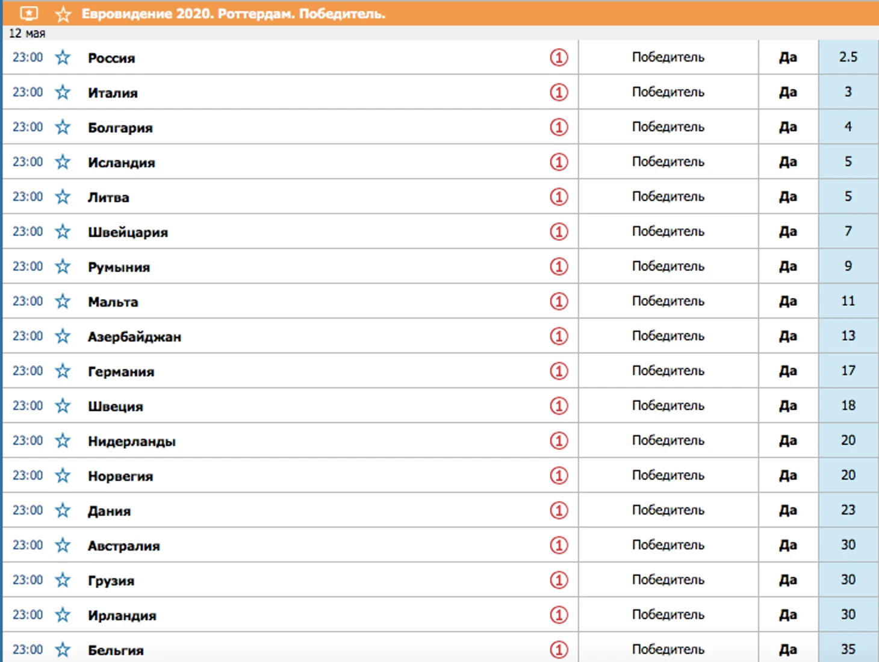Click red circled 1 icon for Дания

[559, 511]
